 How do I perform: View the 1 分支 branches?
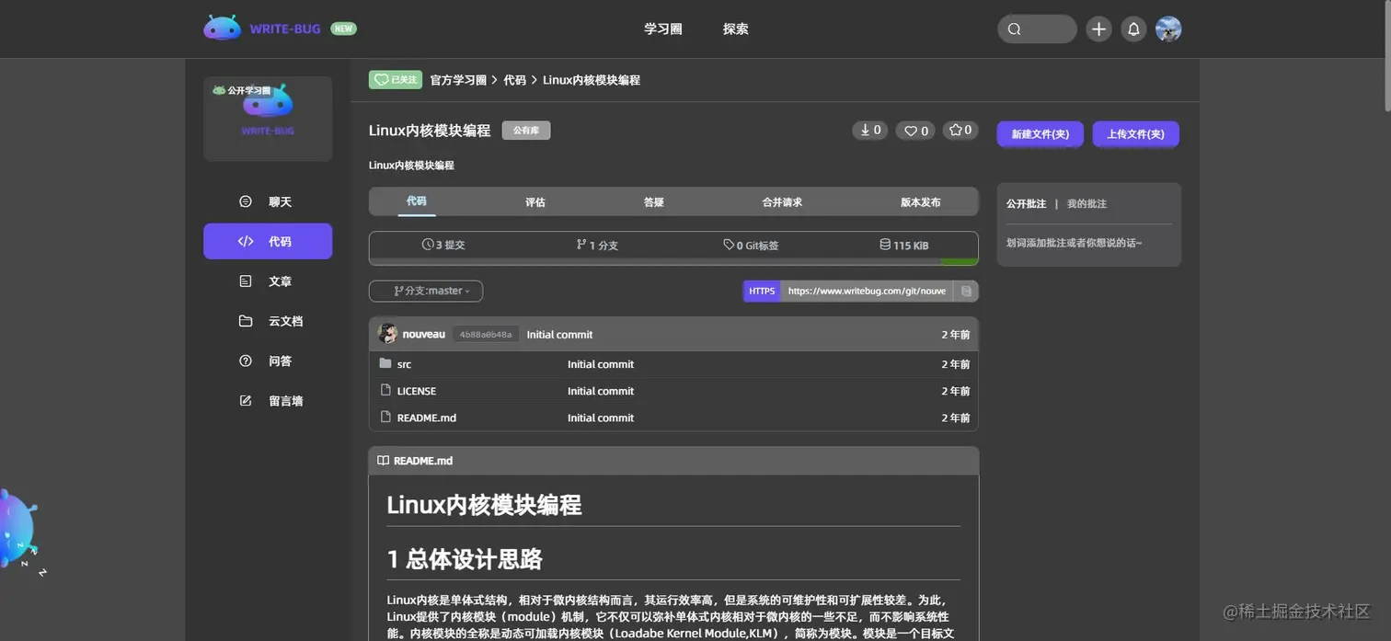point(597,246)
